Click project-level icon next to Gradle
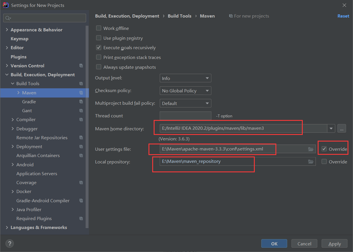The height and width of the screenshot is (252, 353). (81, 102)
